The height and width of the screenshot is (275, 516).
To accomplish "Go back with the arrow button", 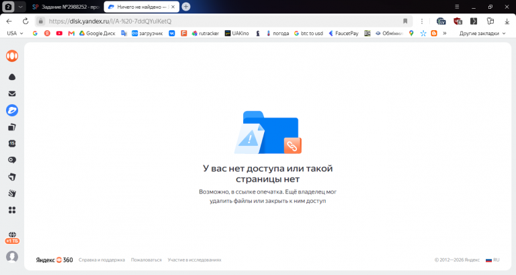I will [x=9, y=21].
